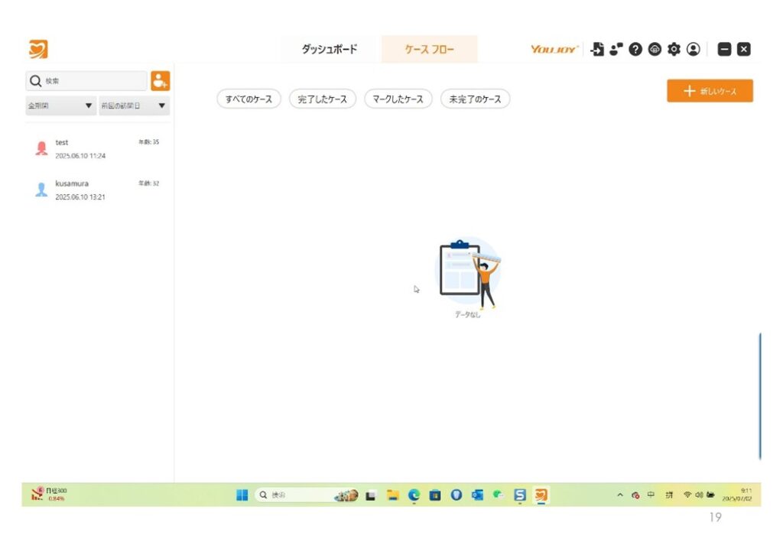Image resolution: width=783 pixels, height=542 pixels.
Task: Filter by 完了したケース
Action: tap(322, 99)
